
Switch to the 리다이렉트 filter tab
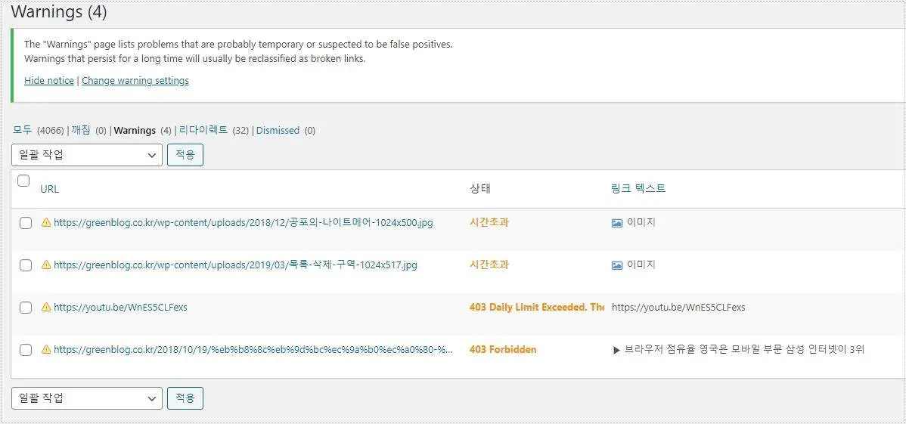click(203, 131)
